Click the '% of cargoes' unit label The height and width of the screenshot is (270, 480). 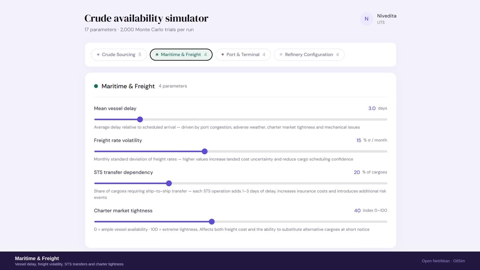pyautogui.click(x=375, y=172)
